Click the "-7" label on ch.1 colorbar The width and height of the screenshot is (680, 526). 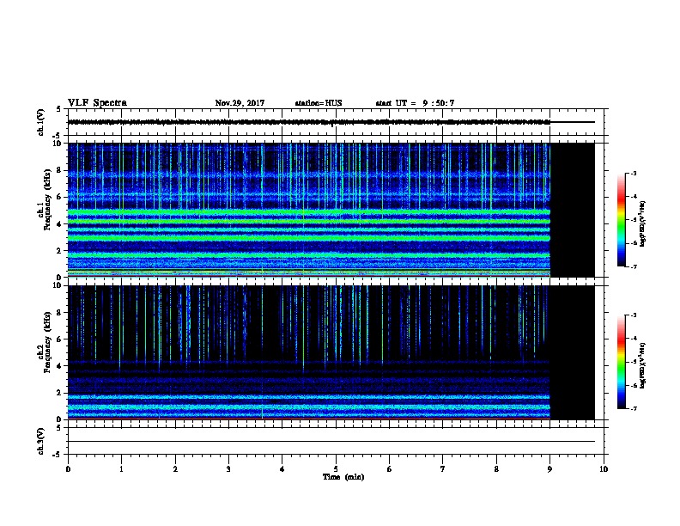coord(633,266)
